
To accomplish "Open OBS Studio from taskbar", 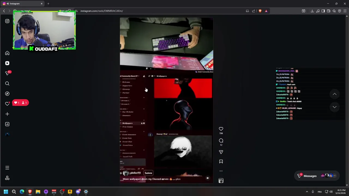I will [62, 192].
